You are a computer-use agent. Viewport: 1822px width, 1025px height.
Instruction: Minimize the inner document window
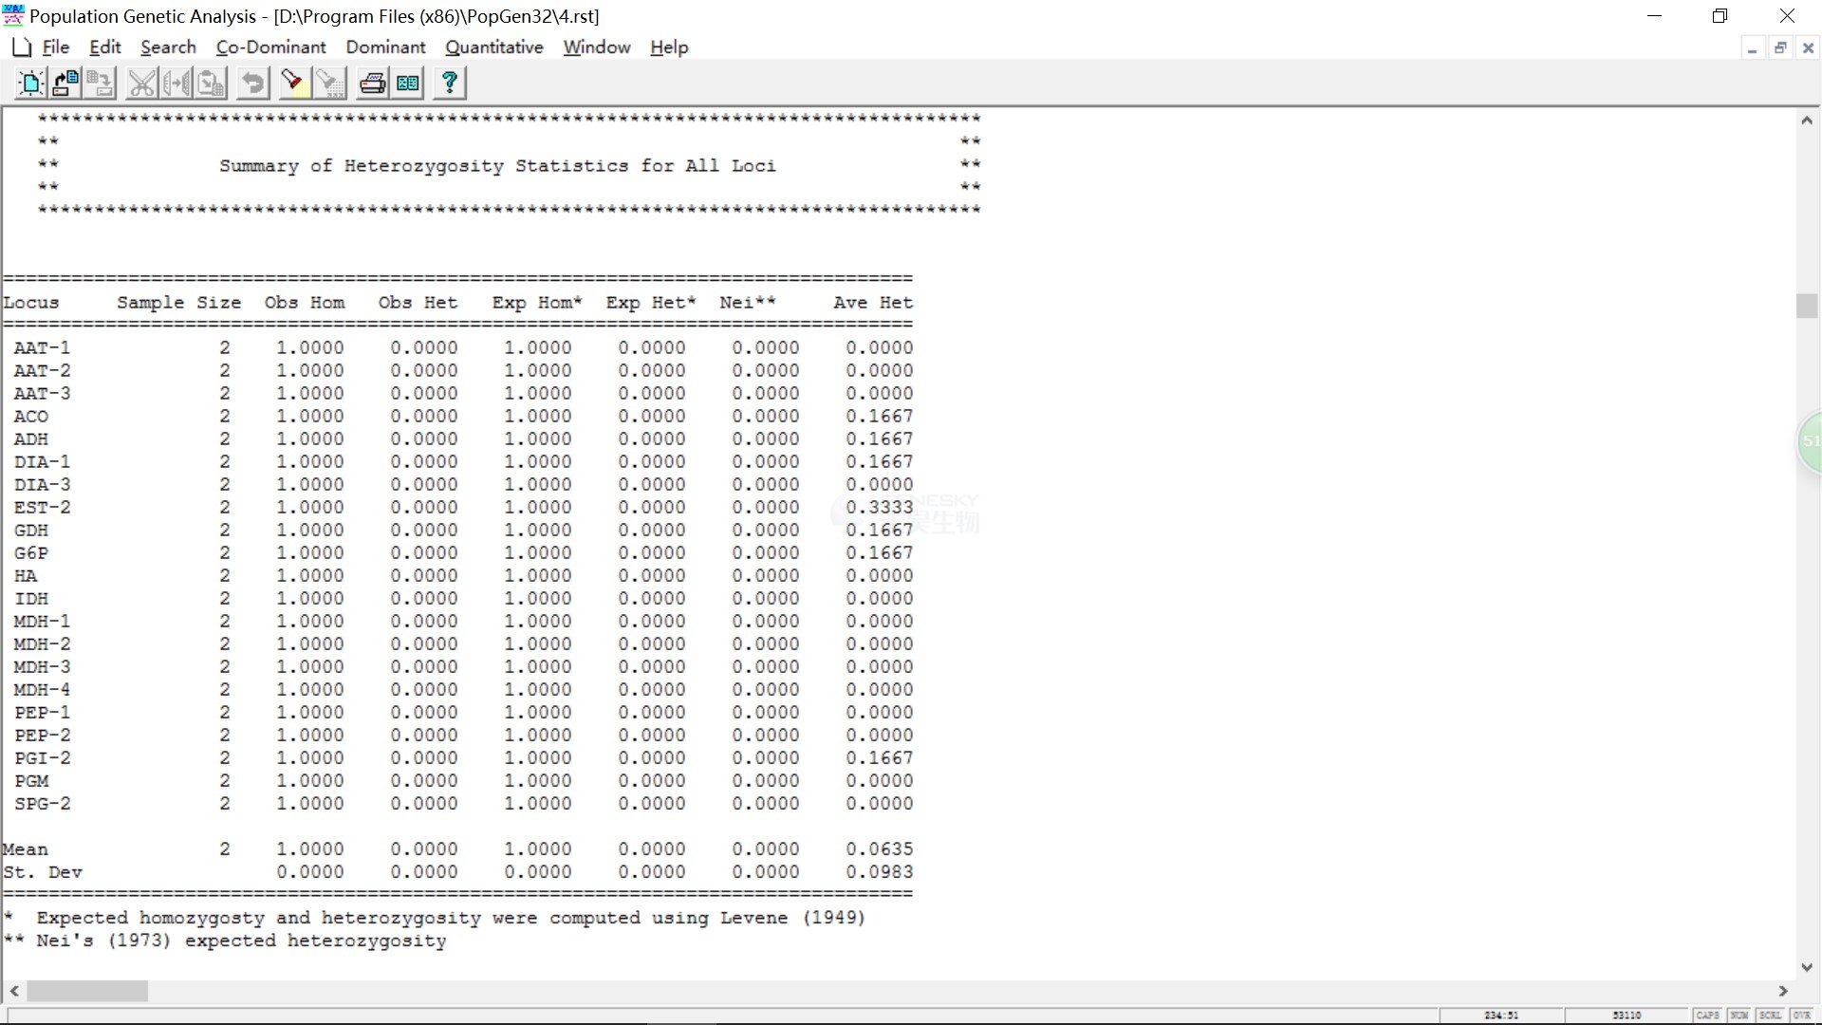(x=1752, y=48)
